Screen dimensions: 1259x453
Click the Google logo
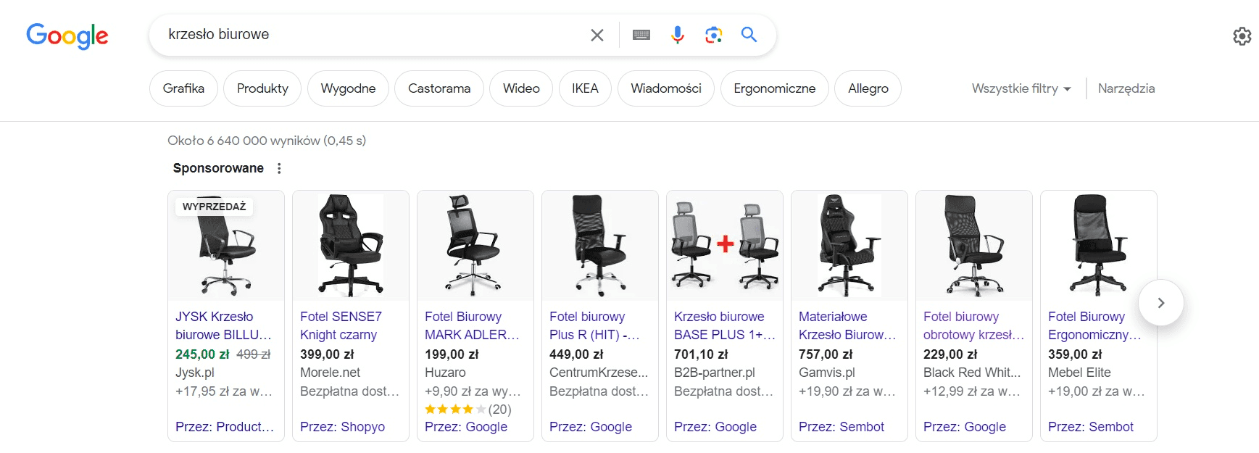(x=67, y=36)
